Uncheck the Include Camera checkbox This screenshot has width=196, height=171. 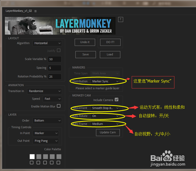tap(117, 100)
